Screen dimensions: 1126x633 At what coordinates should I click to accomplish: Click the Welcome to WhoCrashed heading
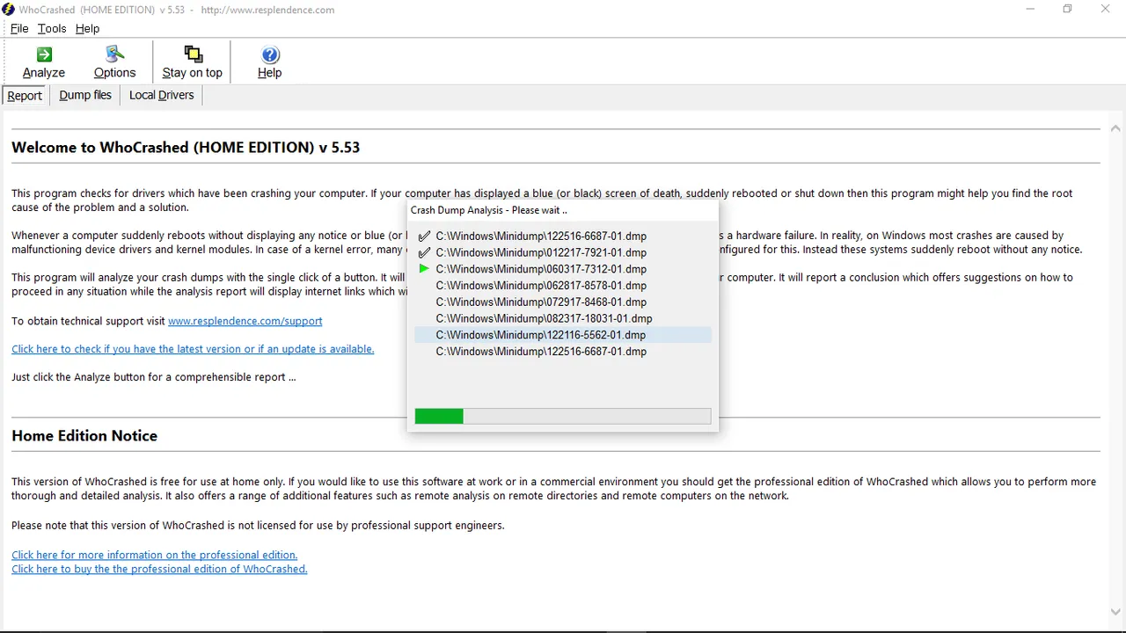186,147
